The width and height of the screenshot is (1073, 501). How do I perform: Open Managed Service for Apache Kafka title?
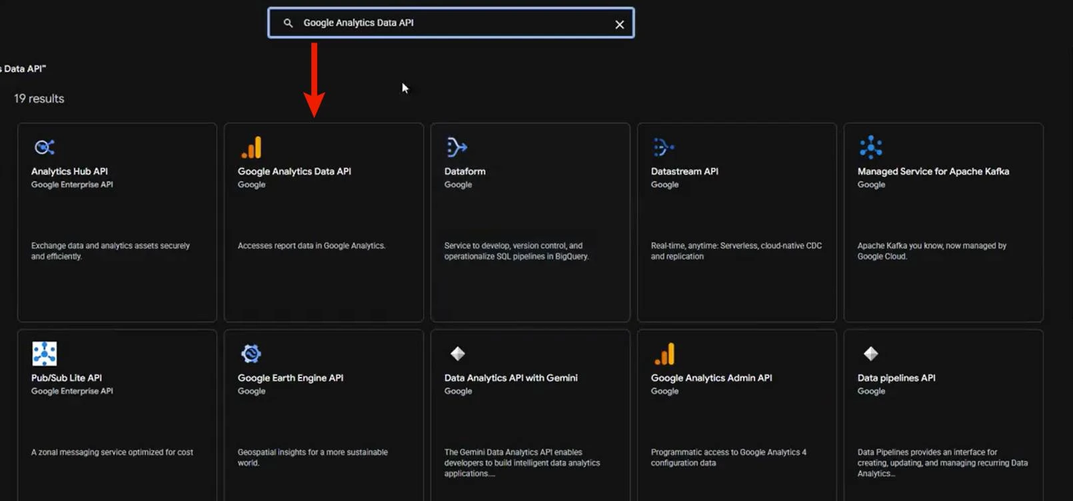[x=933, y=171]
